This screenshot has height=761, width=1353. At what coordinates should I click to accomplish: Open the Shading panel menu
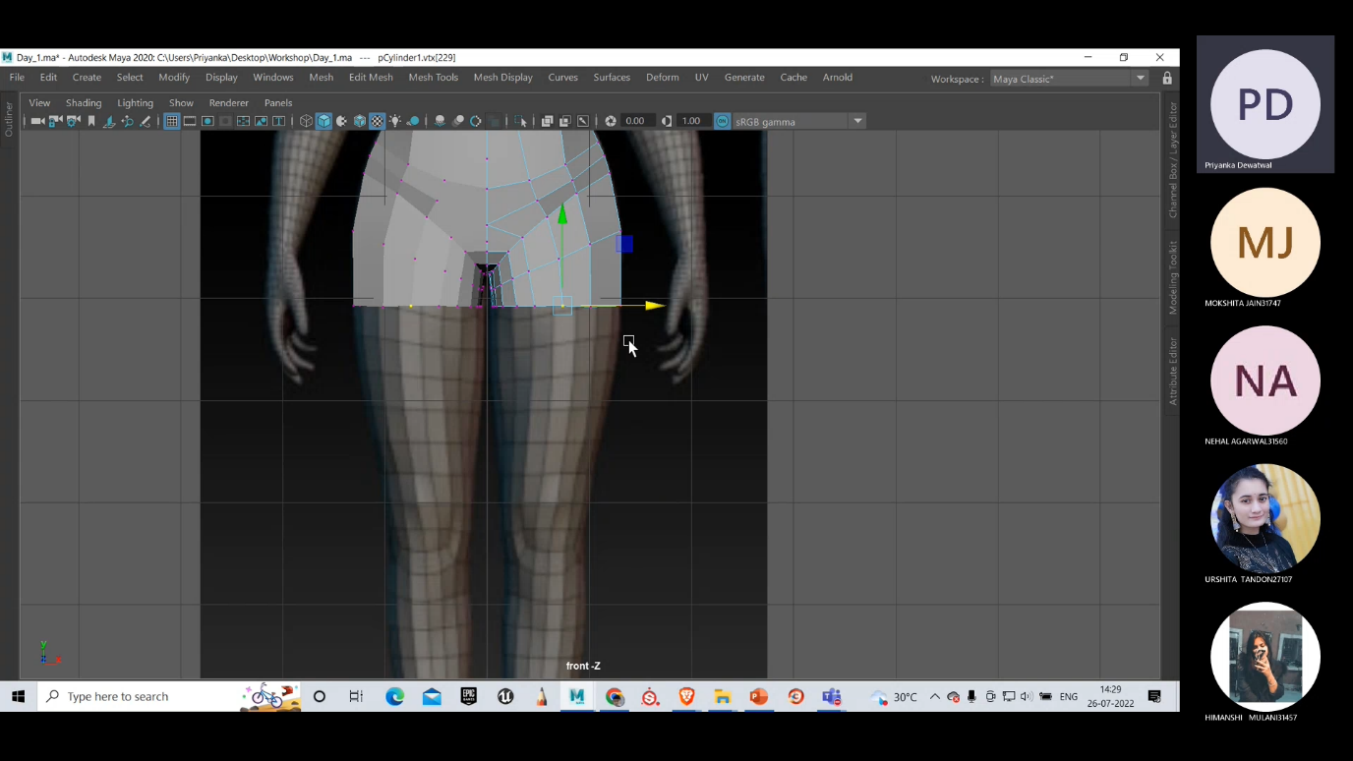click(84, 102)
